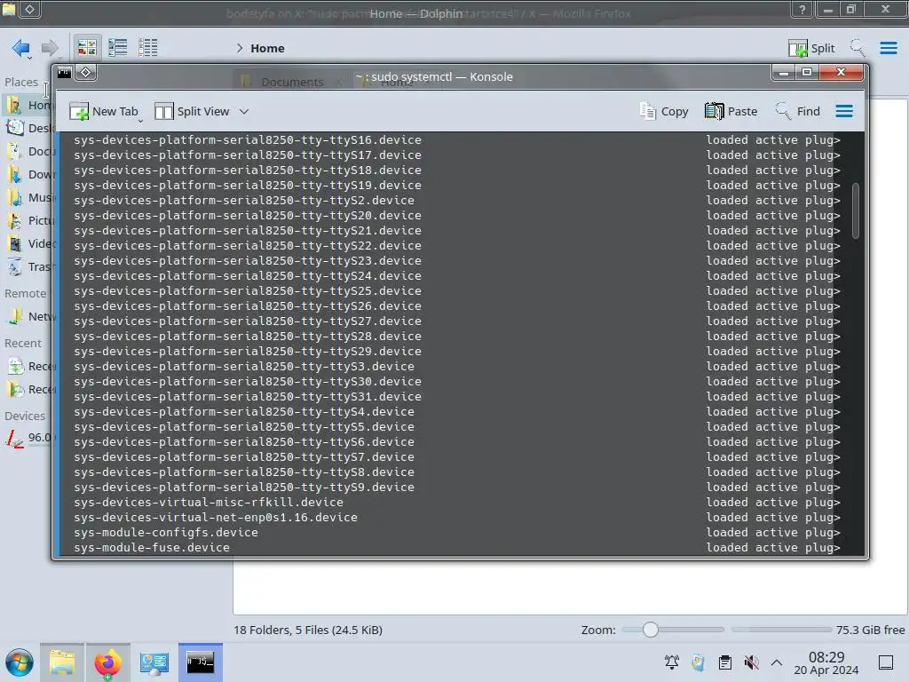Screen dimensions: 909x682
Task: Select Home in Dolphin Places panel
Action: click(29, 105)
